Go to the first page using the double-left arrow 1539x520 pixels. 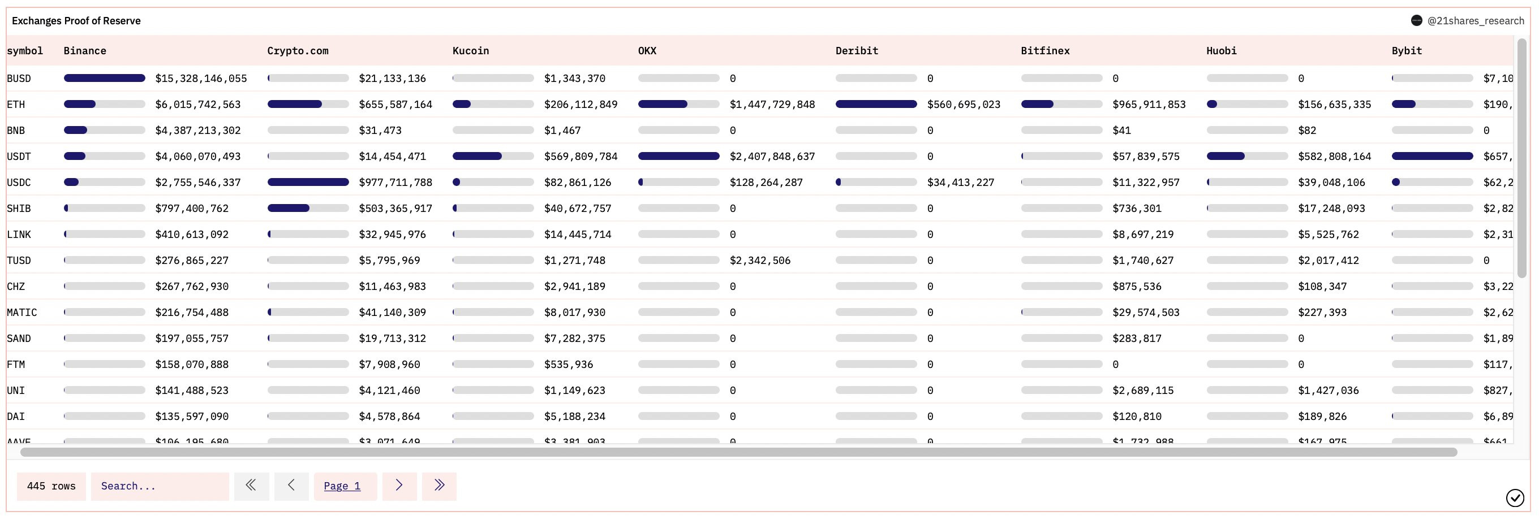[x=252, y=486]
